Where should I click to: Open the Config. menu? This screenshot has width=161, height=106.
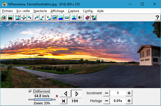coord(88,11)
